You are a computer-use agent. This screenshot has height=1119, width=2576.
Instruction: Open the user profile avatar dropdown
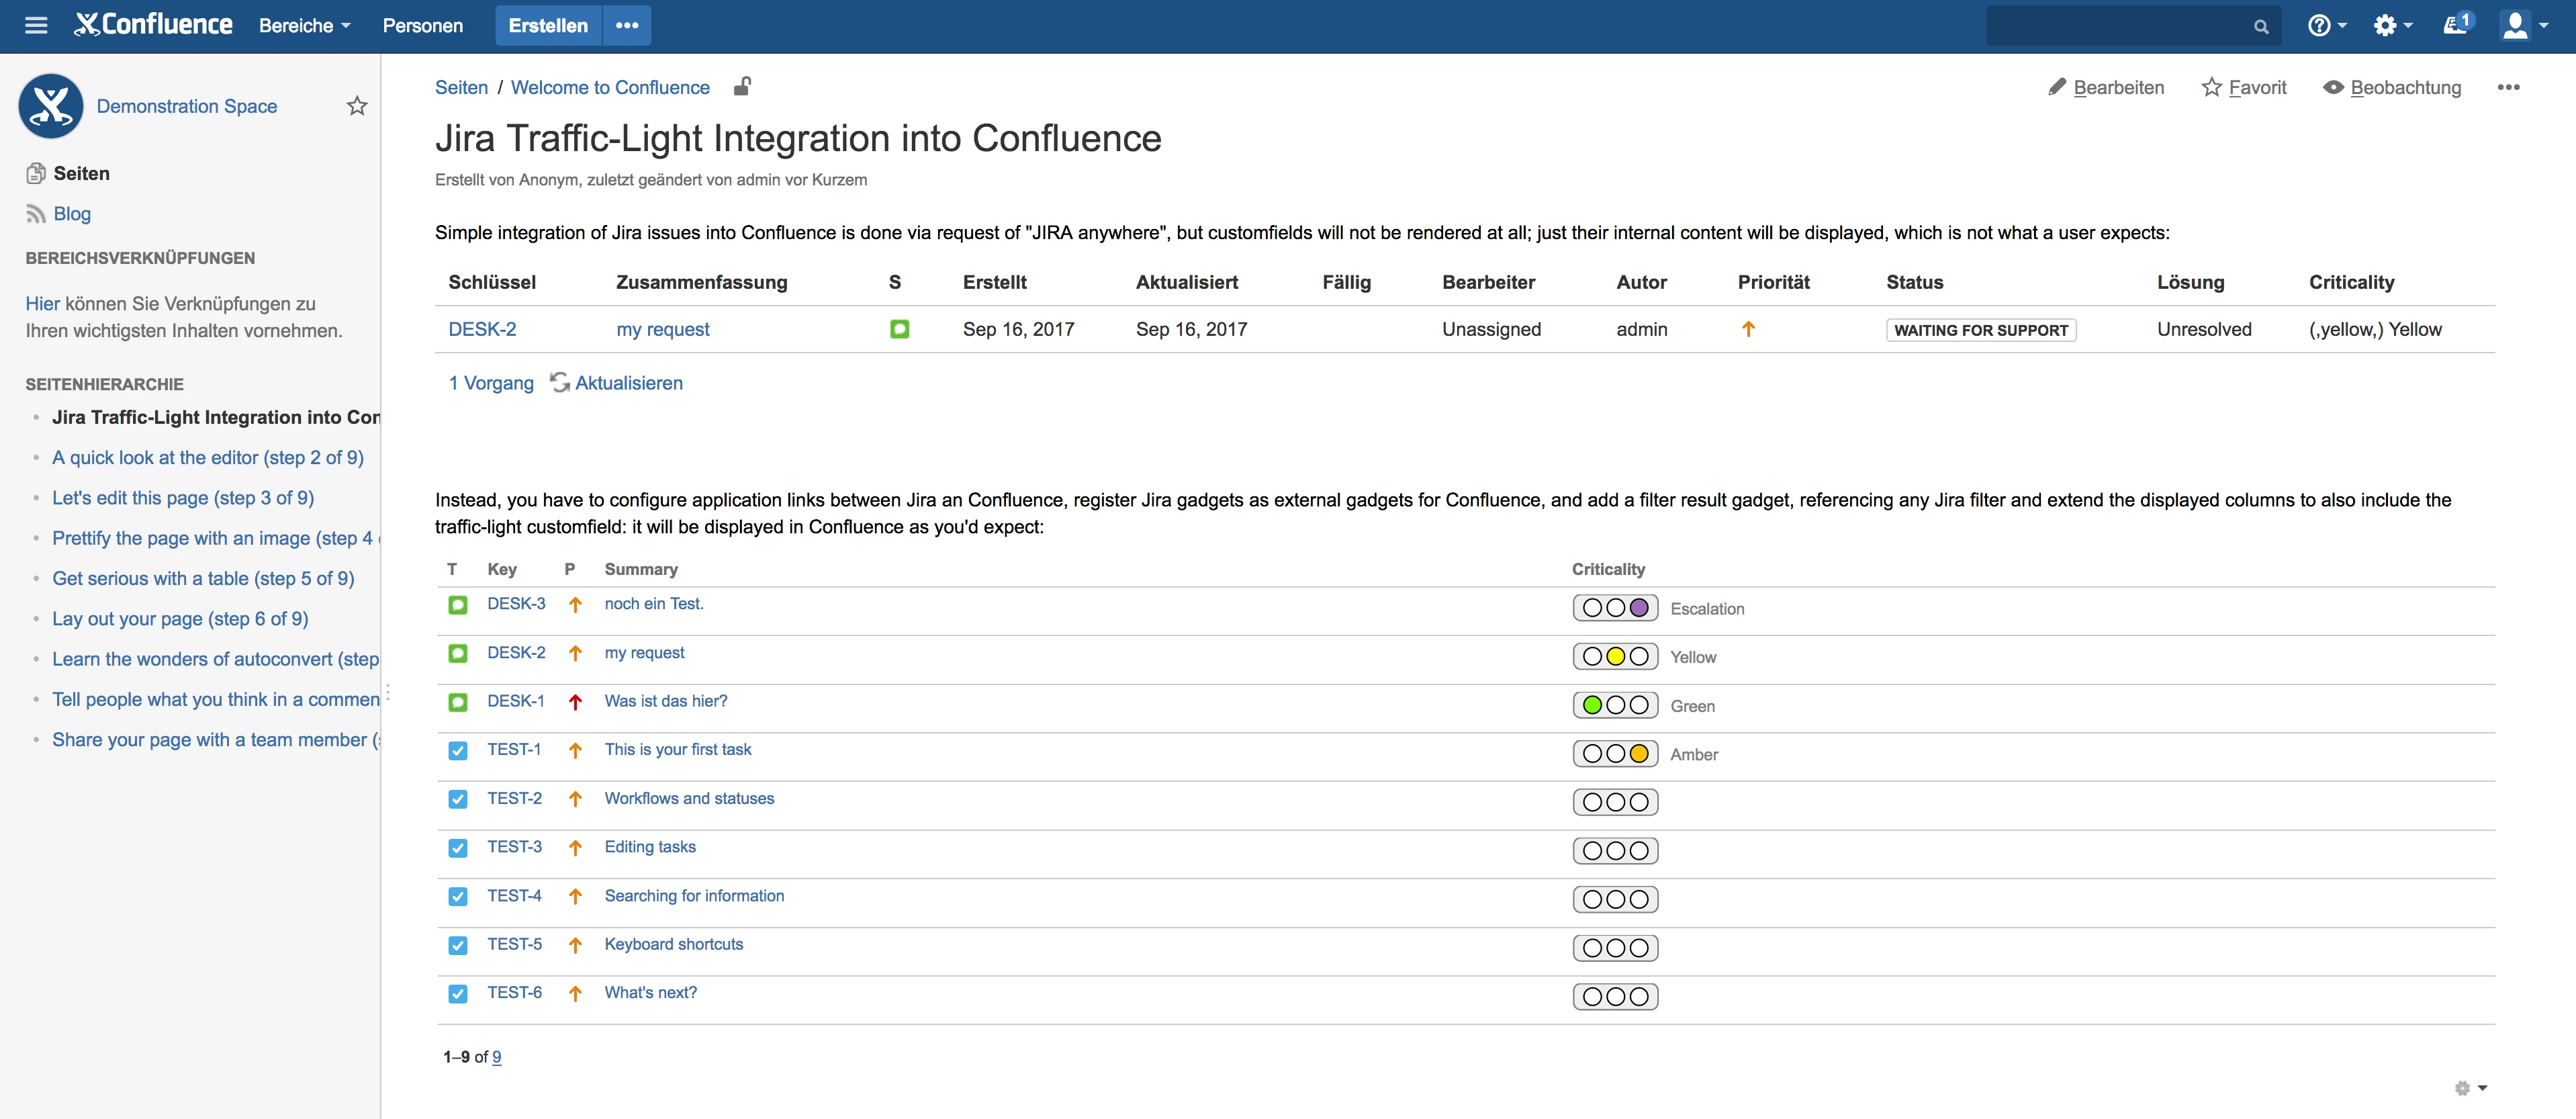pyautogui.click(x=2522, y=25)
